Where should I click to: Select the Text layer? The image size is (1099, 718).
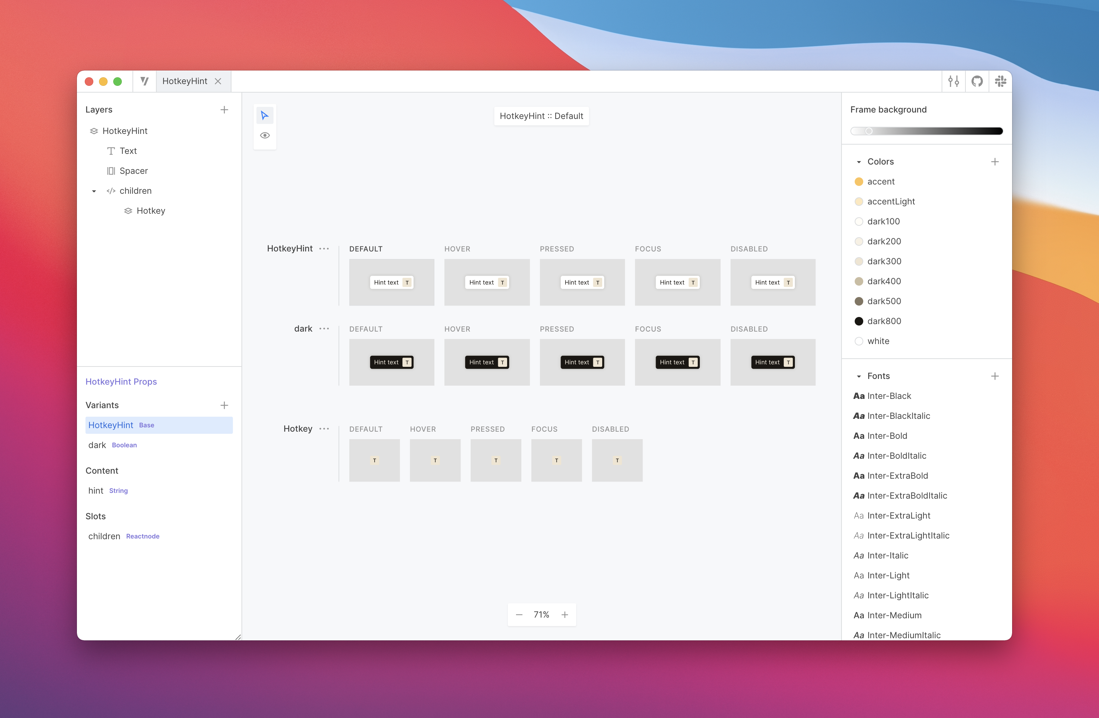pyautogui.click(x=128, y=151)
